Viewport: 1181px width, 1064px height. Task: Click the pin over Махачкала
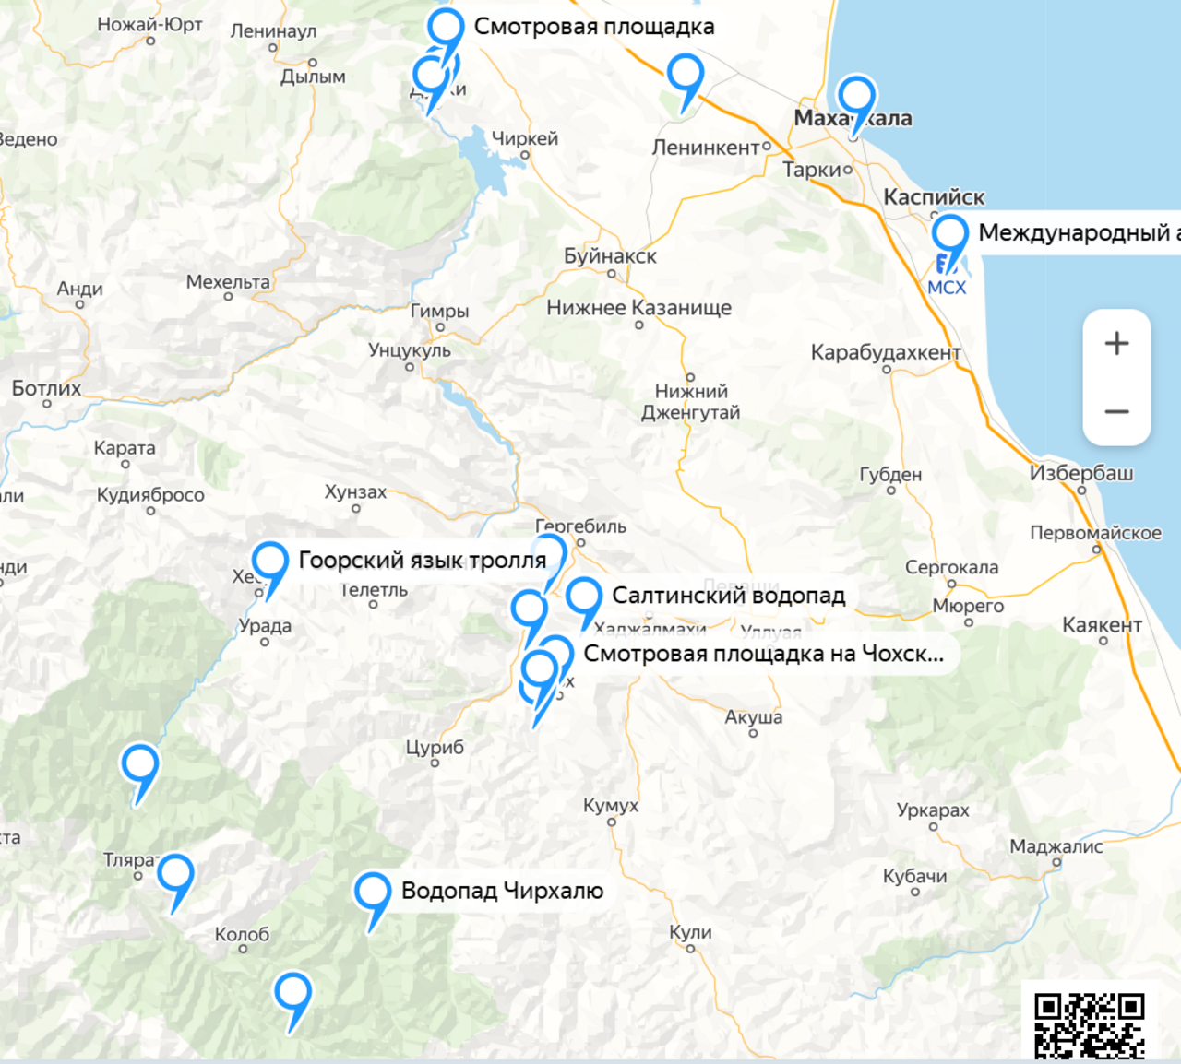856,95
